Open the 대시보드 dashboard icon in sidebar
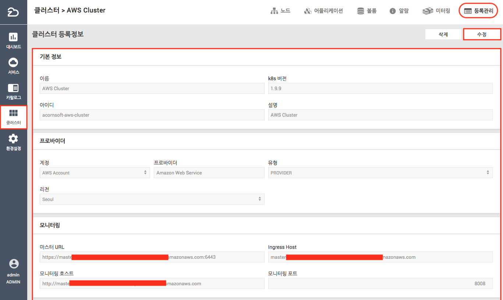 13,37
